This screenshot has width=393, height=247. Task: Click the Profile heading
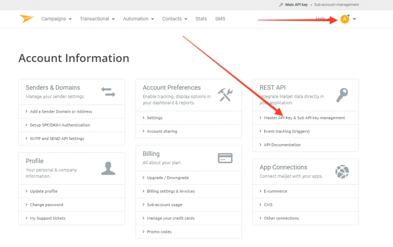pyautogui.click(x=35, y=161)
